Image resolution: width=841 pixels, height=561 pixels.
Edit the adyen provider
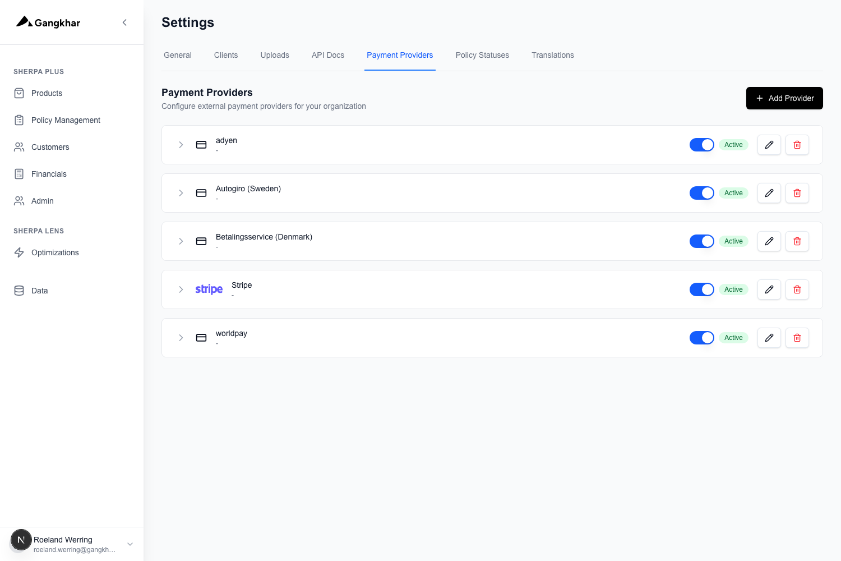point(769,145)
